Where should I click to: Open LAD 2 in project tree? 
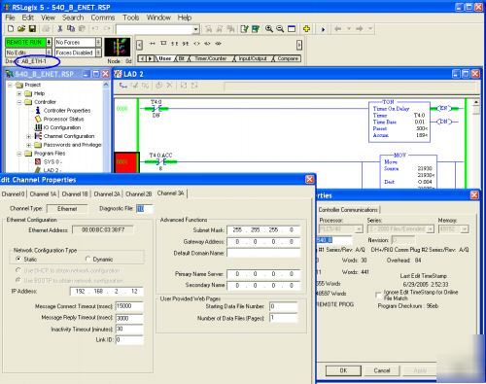pos(52,170)
